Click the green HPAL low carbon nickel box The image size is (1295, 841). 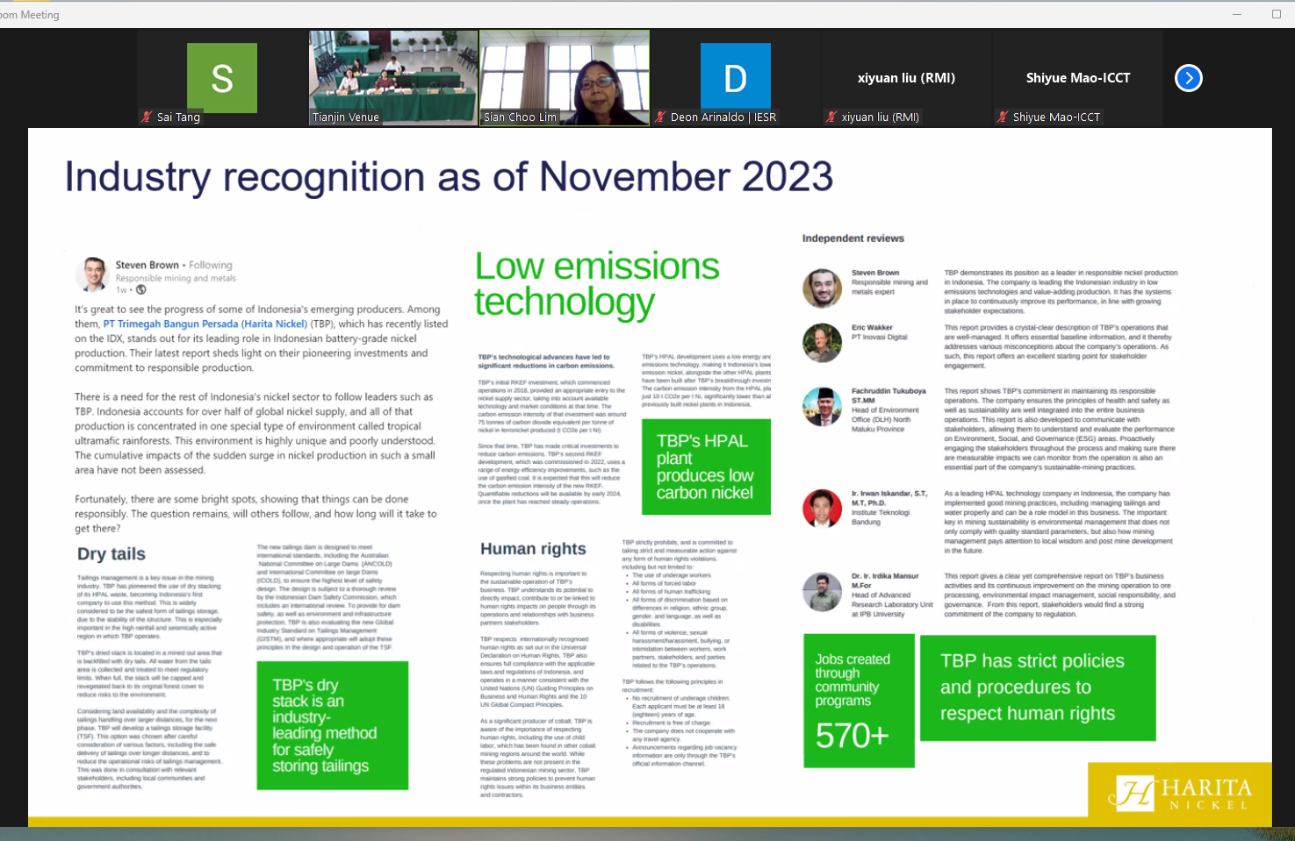pyautogui.click(x=704, y=467)
